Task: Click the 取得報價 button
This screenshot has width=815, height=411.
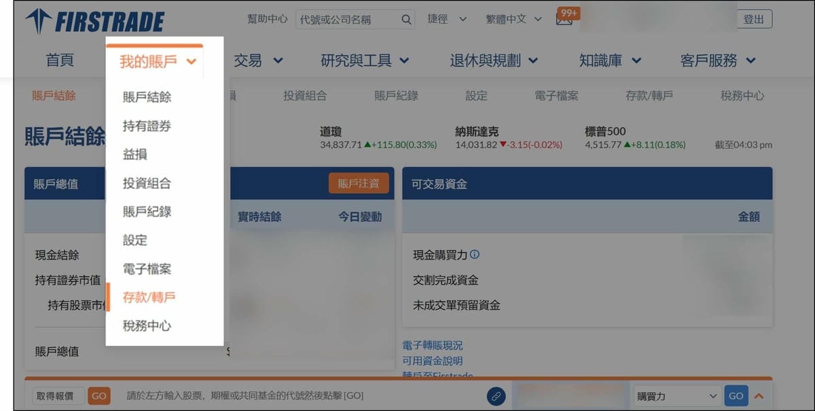Action: click(x=58, y=396)
